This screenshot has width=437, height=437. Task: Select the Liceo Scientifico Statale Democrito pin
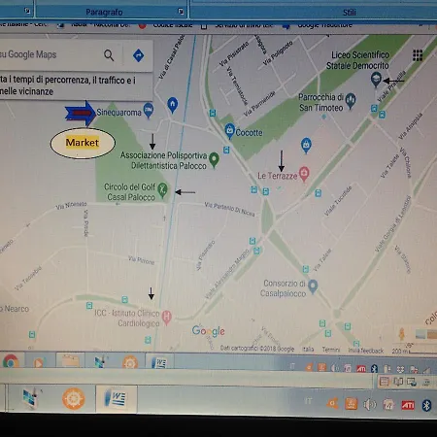pos(376,79)
